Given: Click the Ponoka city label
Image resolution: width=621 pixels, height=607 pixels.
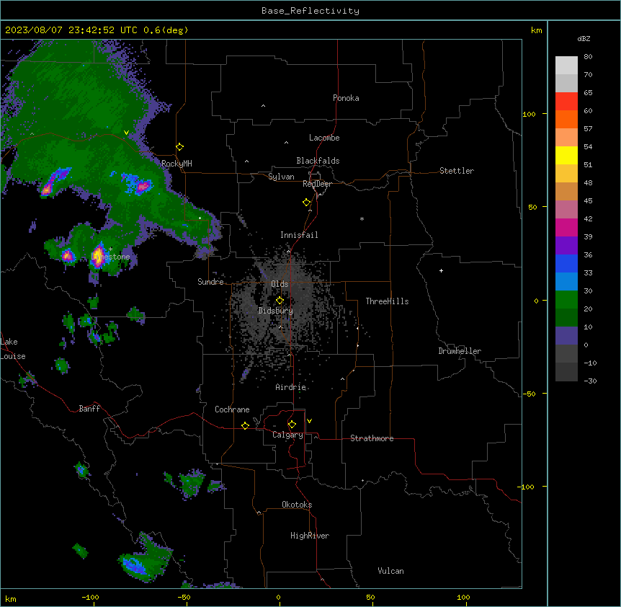Looking at the screenshot, I should pyautogui.click(x=346, y=98).
